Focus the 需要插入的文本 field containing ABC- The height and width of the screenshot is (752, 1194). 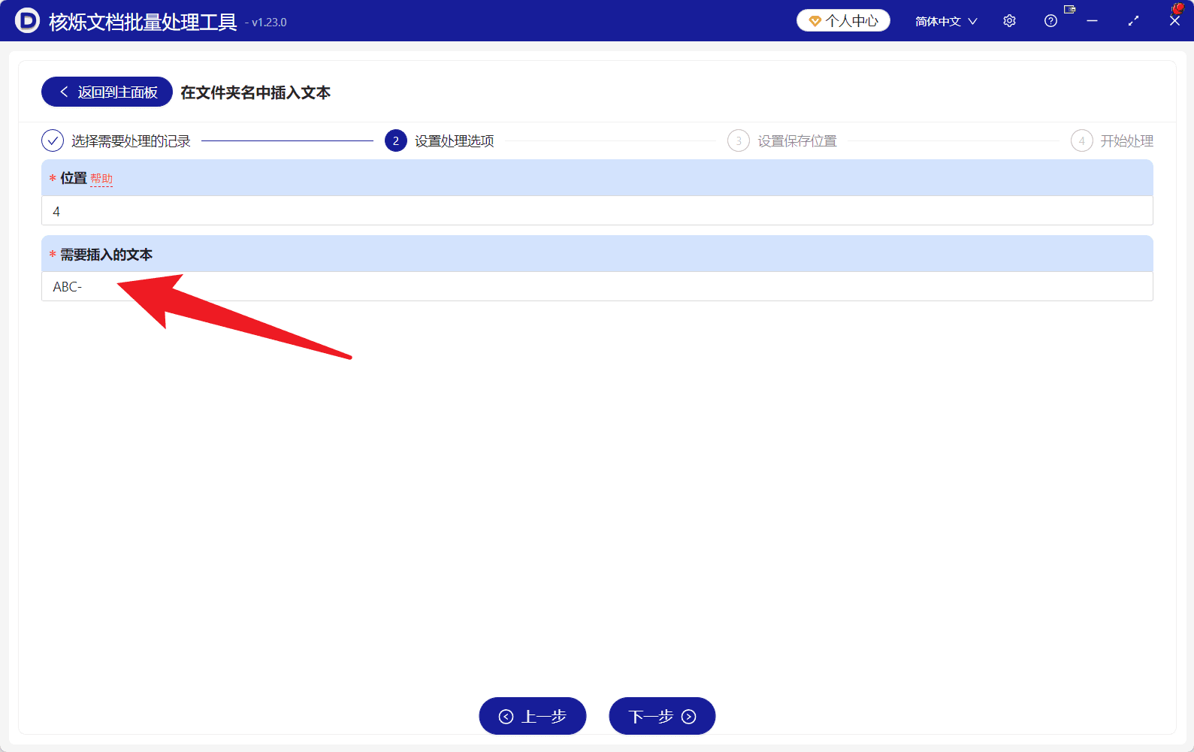[x=597, y=286]
